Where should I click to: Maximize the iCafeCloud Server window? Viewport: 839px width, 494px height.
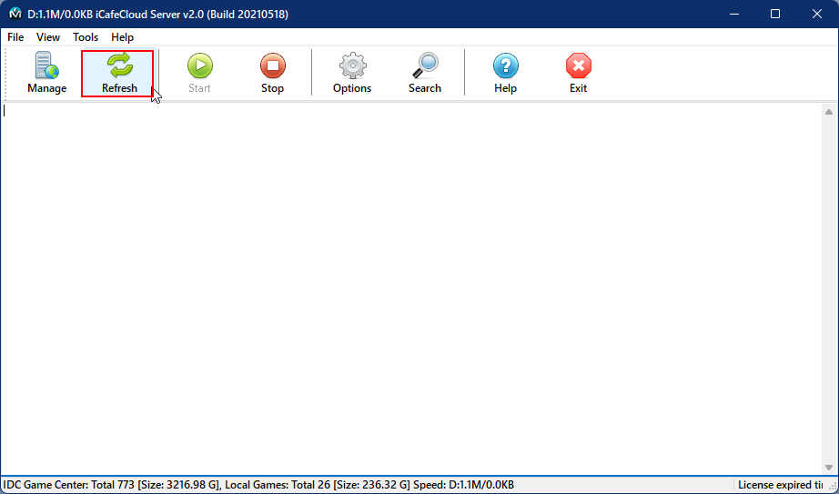tap(775, 14)
